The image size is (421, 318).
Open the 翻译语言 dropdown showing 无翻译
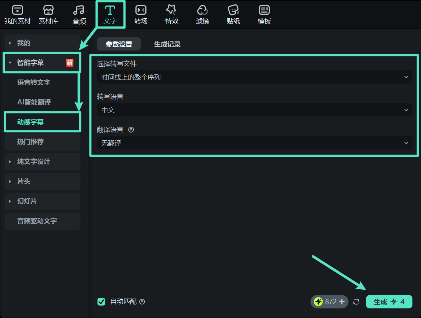click(254, 143)
